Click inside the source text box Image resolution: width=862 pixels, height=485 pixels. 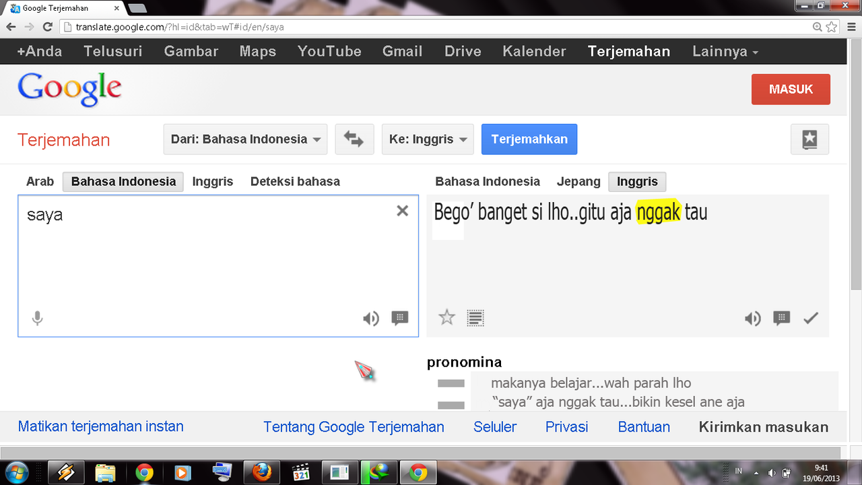(218, 266)
